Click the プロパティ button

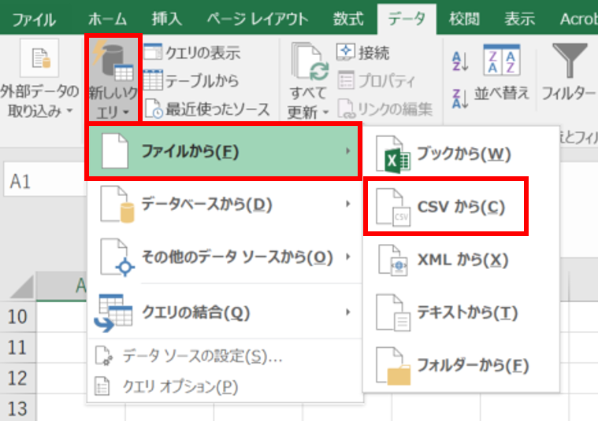(x=376, y=81)
